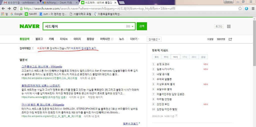The height and width of the screenshot is (127, 256).
Task: Open the zum bookmark
Action: (53, 14)
